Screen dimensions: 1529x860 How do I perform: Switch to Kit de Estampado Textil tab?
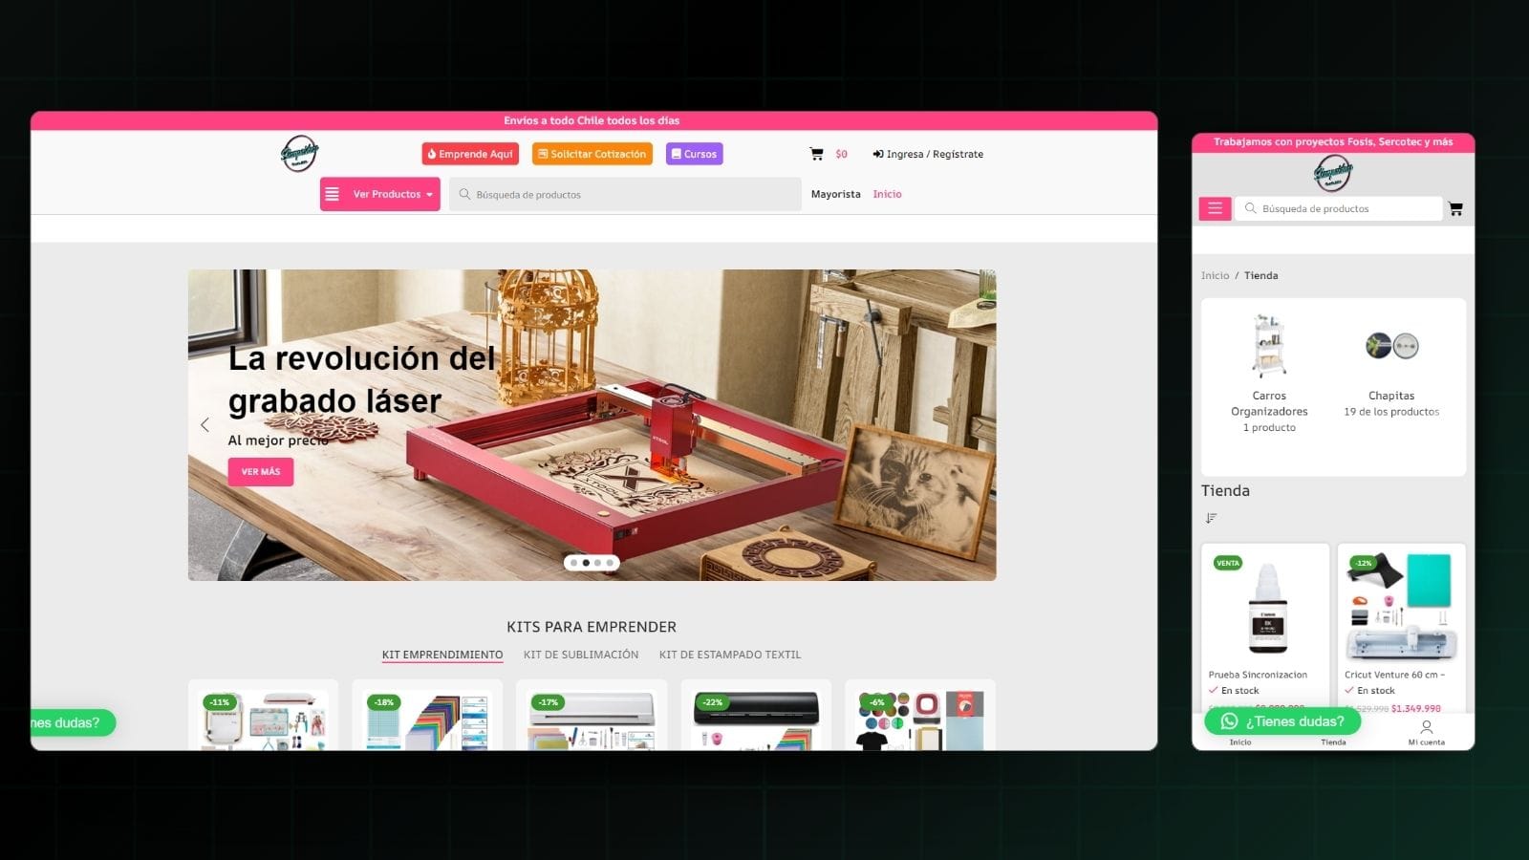click(x=729, y=655)
